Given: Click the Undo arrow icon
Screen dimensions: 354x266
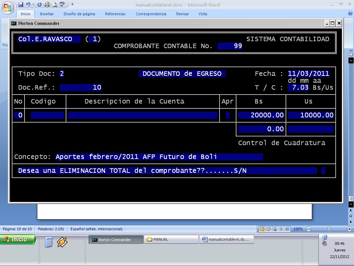Looking at the screenshot, I should tap(28, 5).
